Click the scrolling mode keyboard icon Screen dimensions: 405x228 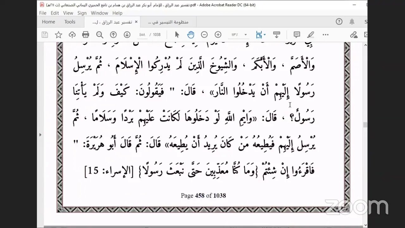(277, 35)
